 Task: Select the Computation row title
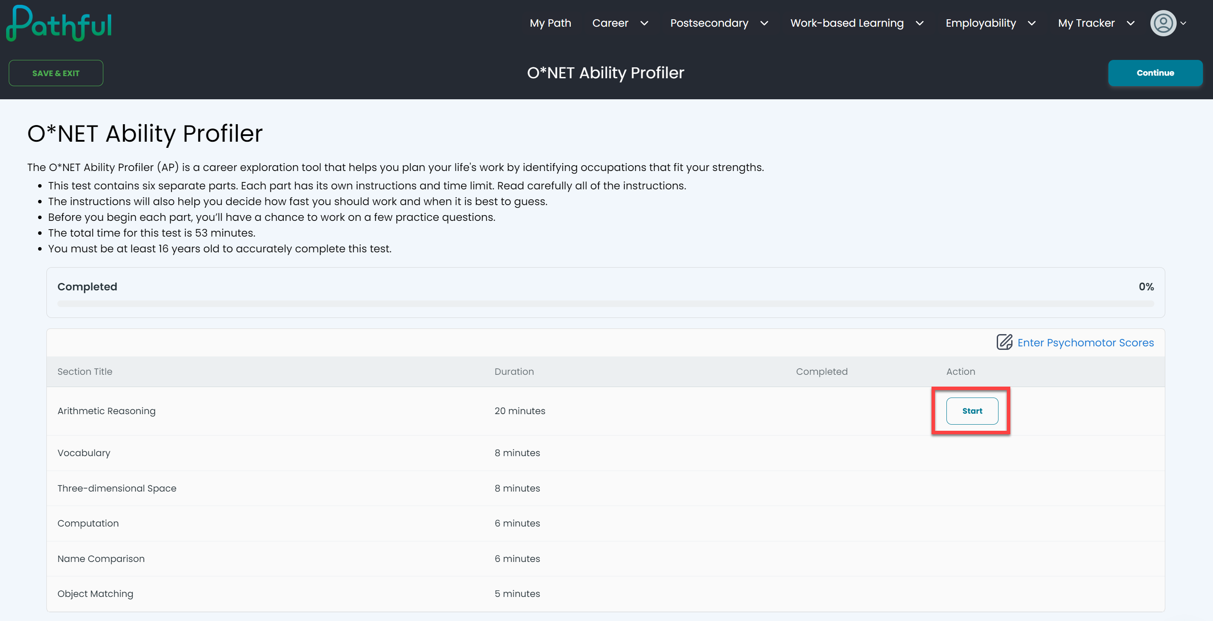pos(88,523)
